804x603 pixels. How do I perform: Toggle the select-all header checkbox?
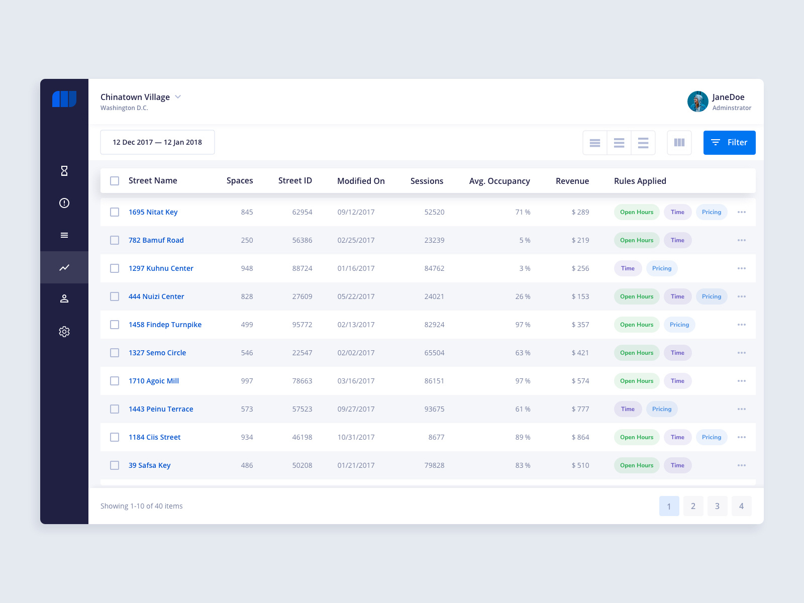115,181
